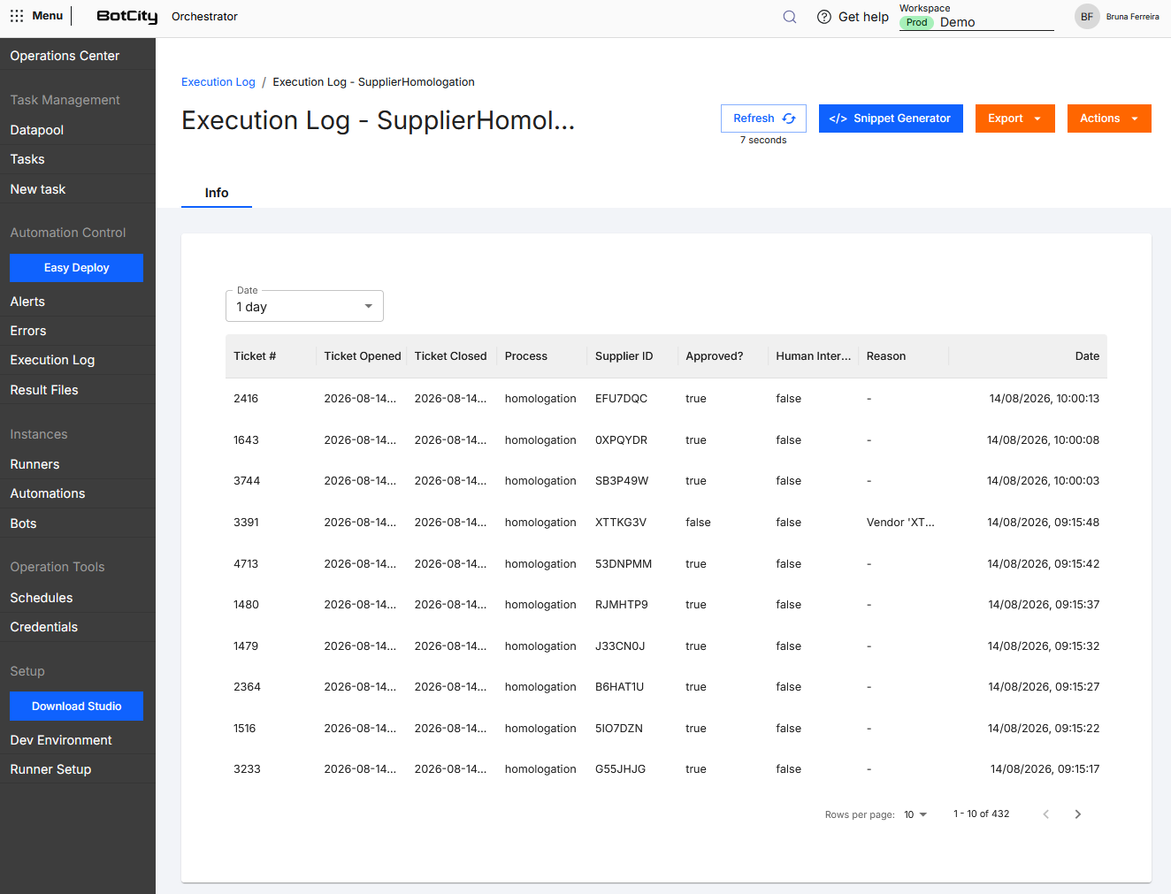This screenshot has height=894, width=1171.
Task: Click the Get help question icon
Action: [824, 17]
